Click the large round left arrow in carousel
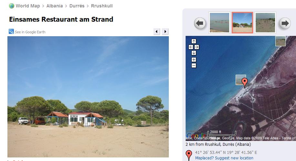 pos(200,23)
